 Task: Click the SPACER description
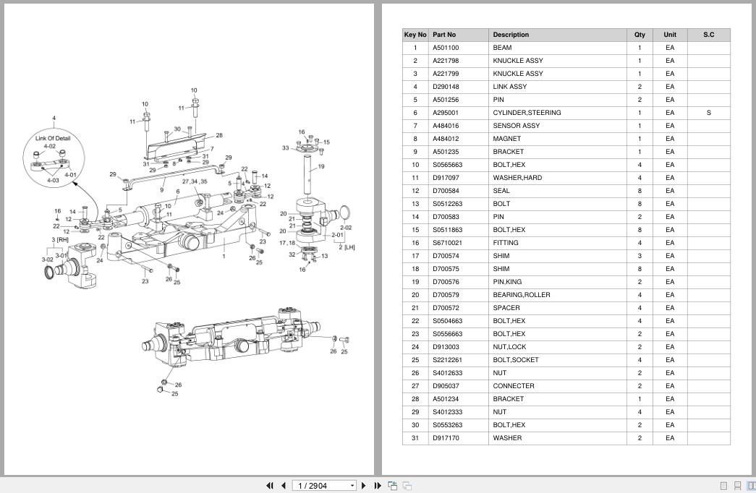coord(506,308)
